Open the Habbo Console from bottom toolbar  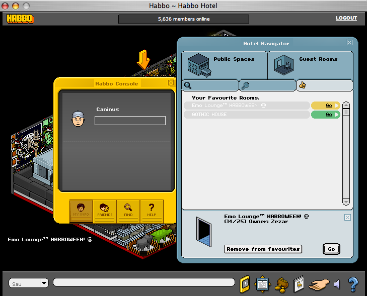(245, 284)
